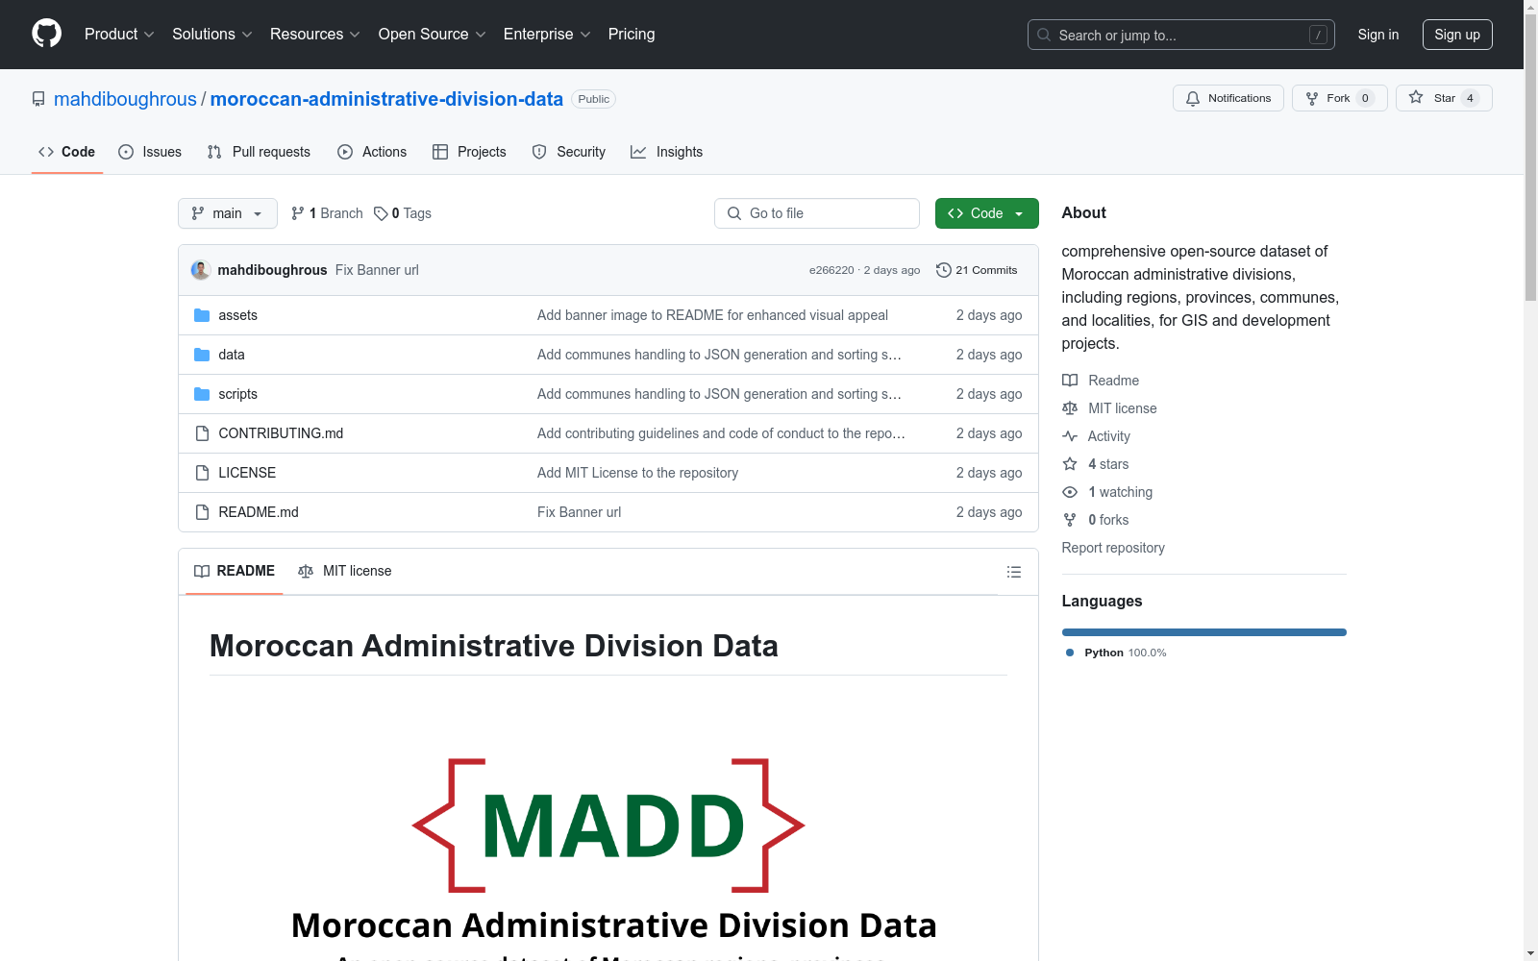Open the mahdiboughrous owner link

(x=125, y=99)
